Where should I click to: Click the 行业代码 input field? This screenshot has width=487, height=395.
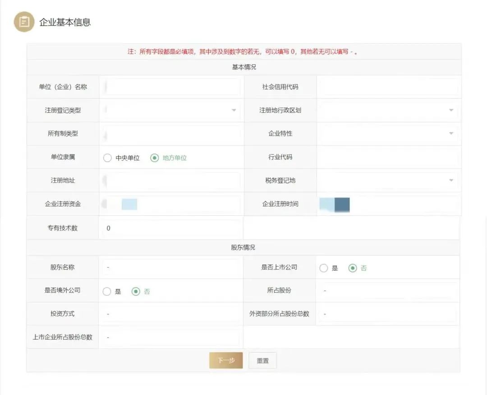(388, 158)
